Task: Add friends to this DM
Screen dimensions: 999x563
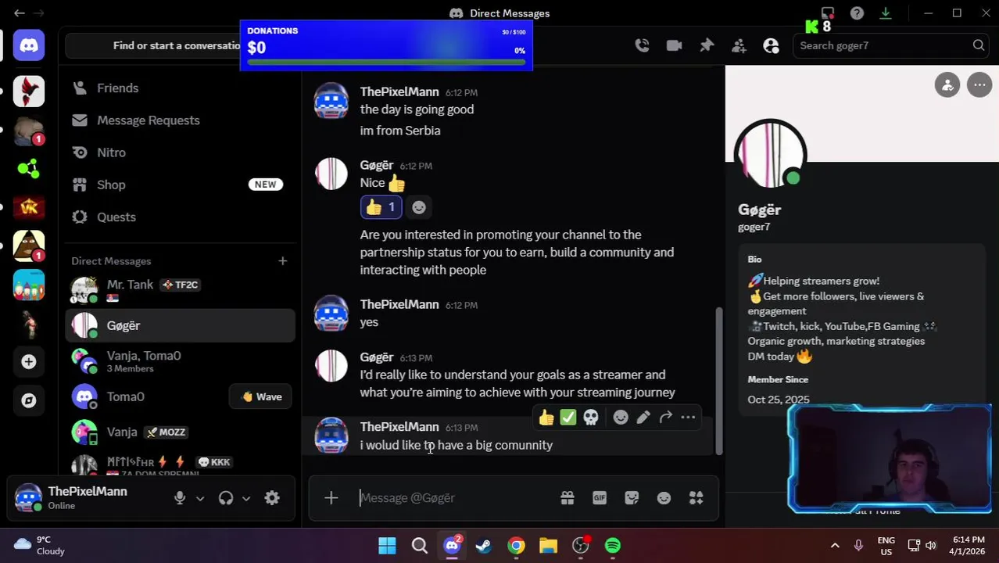Action: pos(739,45)
